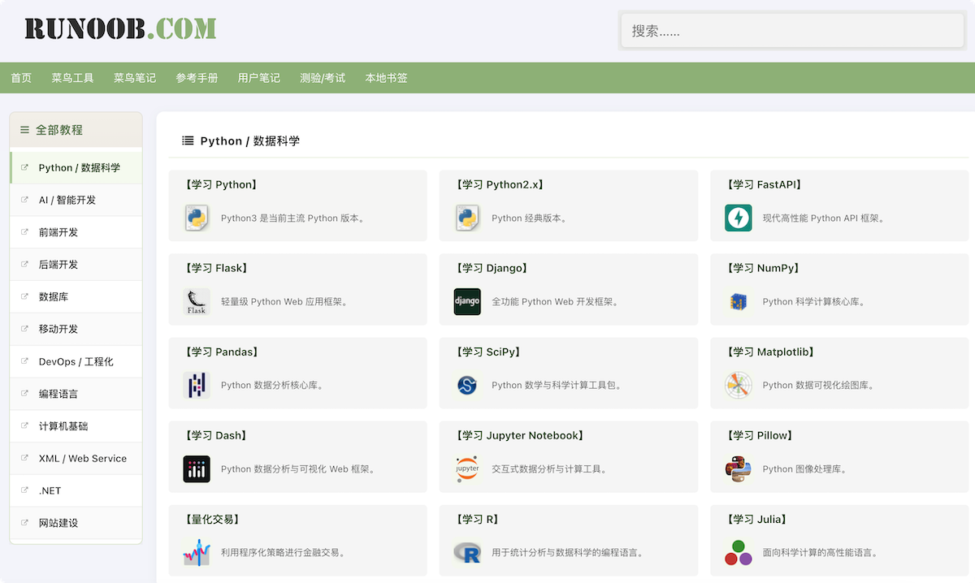Screen dimensions: 975x583
Task: Click the Dash logo icon
Action: (197, 469)
